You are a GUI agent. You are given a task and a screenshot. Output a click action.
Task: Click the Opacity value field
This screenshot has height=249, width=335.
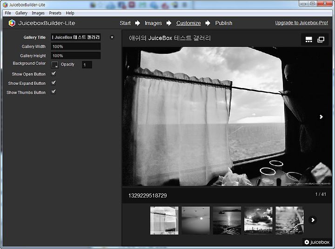point(87,65)
